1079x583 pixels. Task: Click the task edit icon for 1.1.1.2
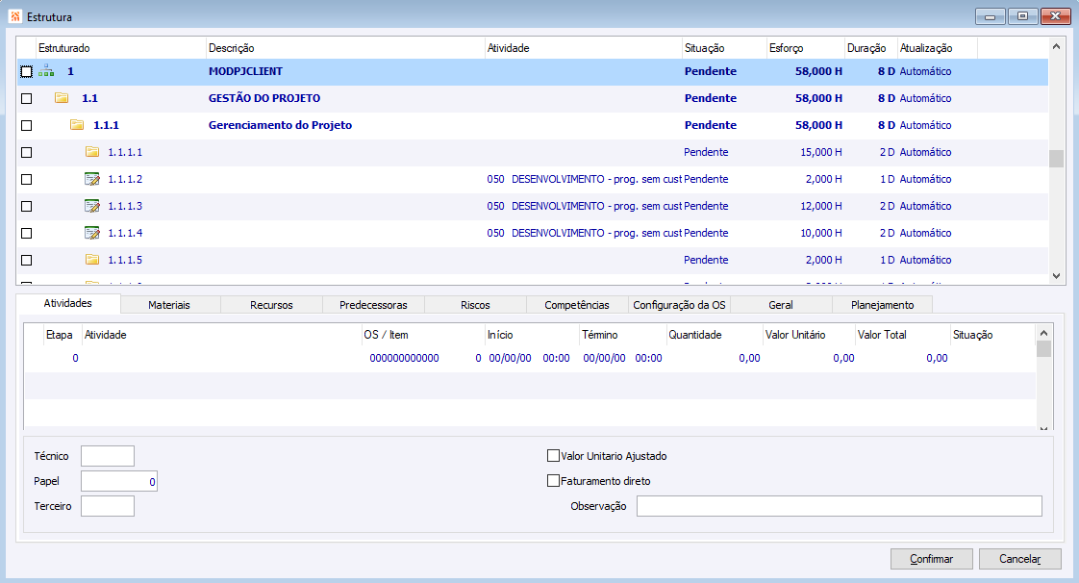coord(92,179)
